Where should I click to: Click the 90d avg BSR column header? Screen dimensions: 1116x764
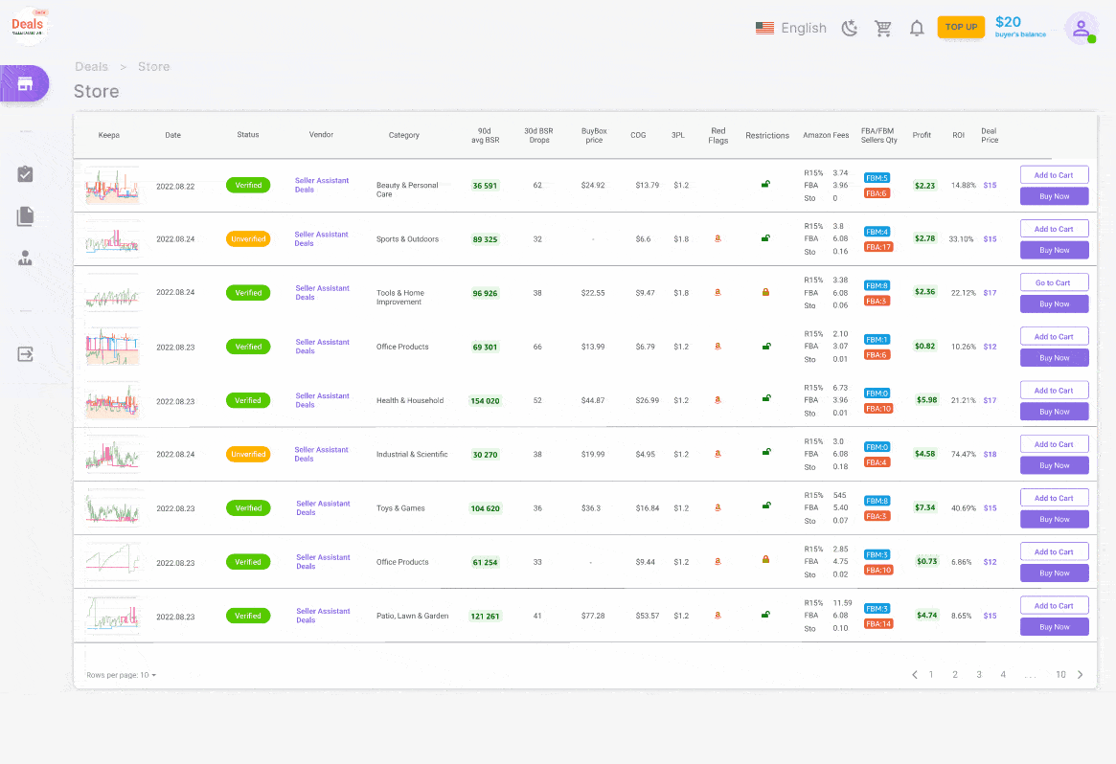point(485,135)
